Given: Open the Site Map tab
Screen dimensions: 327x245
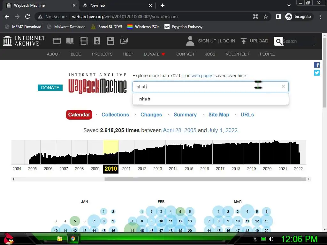Looking at the screenshot, I should [219, 115].
